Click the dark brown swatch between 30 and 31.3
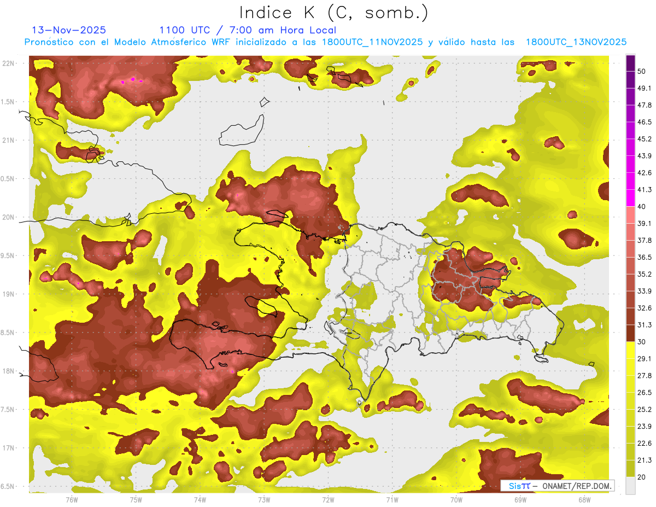Image resolution: width=656 pixels, height=507 pixels. (630, 334)
